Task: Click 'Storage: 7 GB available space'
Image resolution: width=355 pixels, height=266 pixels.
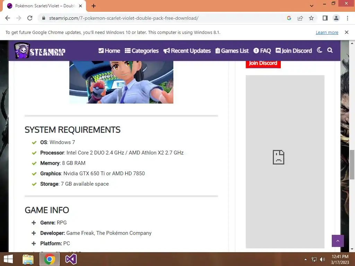Action: 75,184
